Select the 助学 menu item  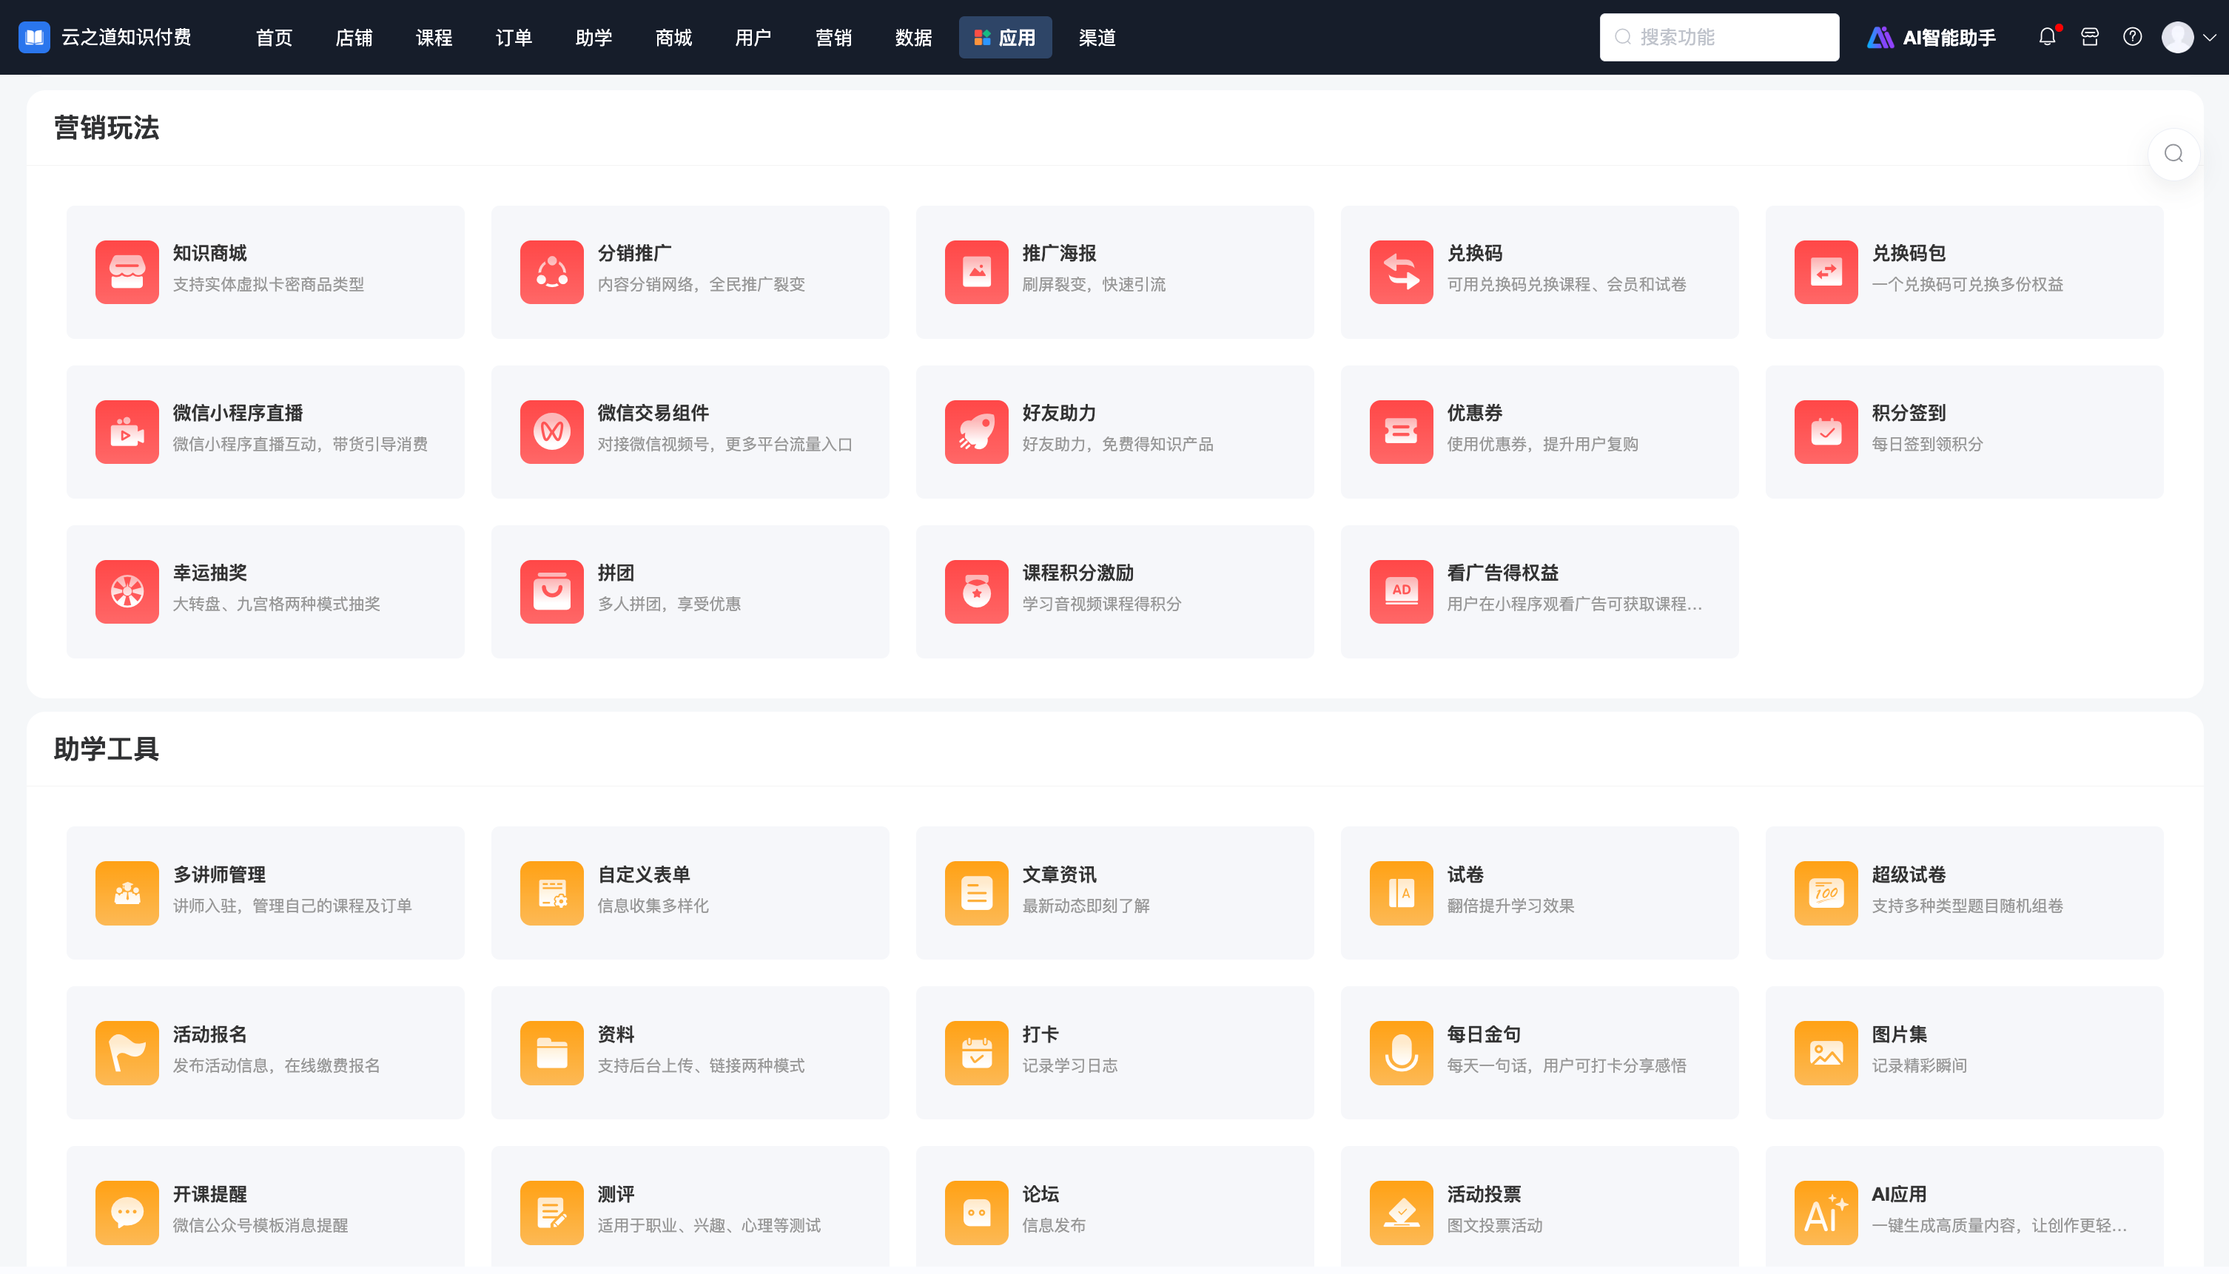pyautogui.click(x=594, y=38)
